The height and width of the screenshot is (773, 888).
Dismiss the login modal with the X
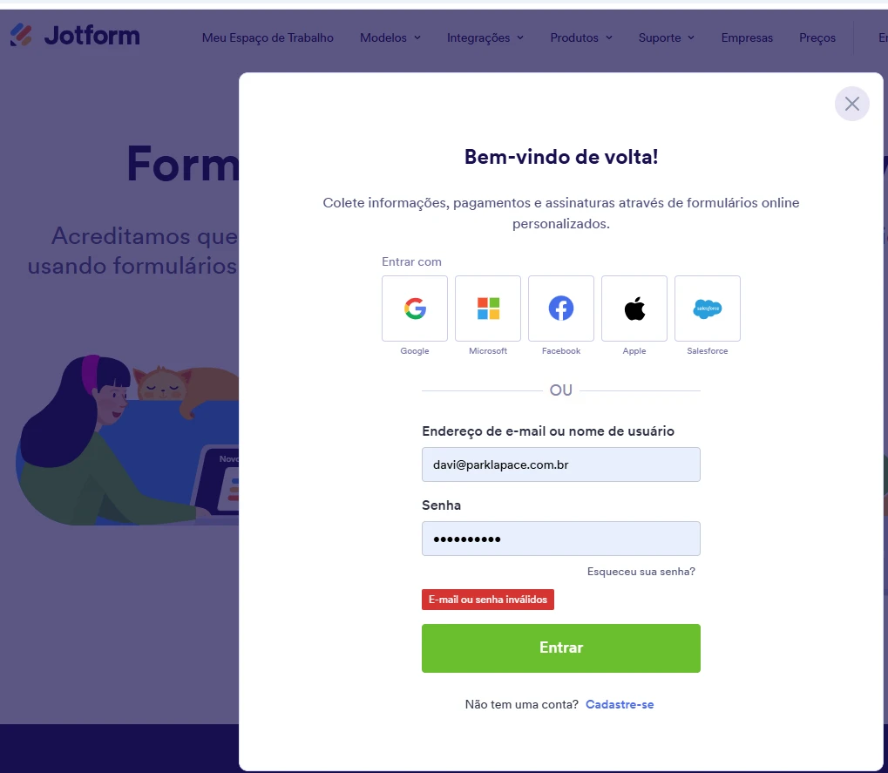(x=851, y=104)
